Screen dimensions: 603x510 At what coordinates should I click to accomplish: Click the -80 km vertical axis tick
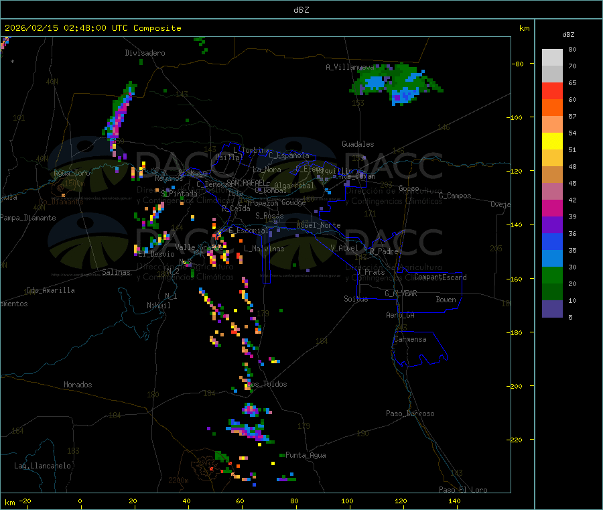pyautogui.click(x=517, y=64)
